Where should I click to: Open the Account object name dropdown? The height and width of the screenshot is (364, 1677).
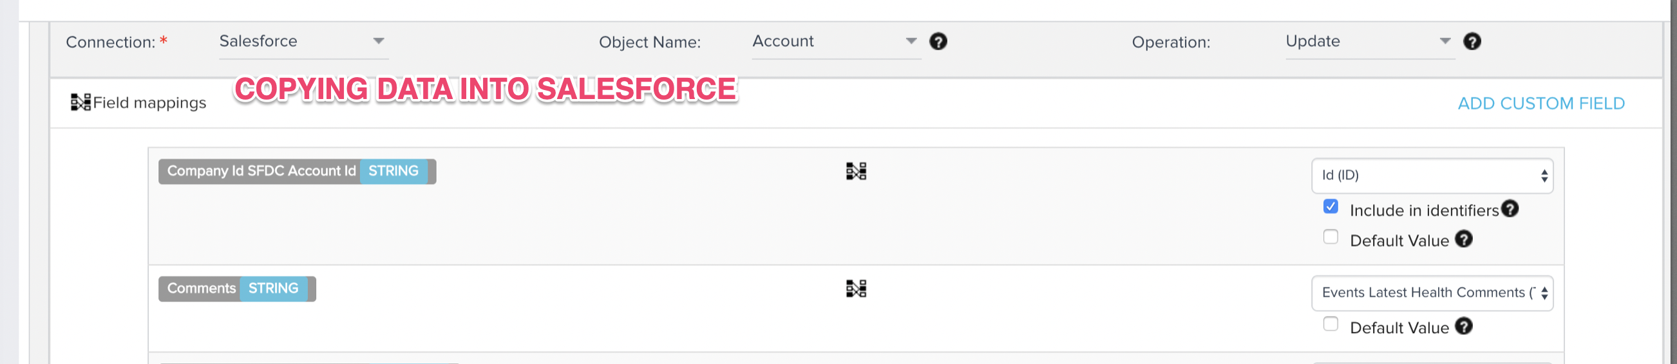pyautogui.click(x=836, y=42)
